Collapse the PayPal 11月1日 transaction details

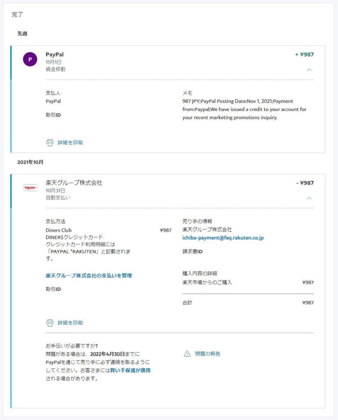[x=309, y=70]
